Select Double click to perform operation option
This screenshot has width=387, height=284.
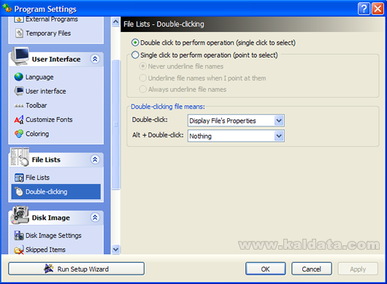tap(135, 42)
